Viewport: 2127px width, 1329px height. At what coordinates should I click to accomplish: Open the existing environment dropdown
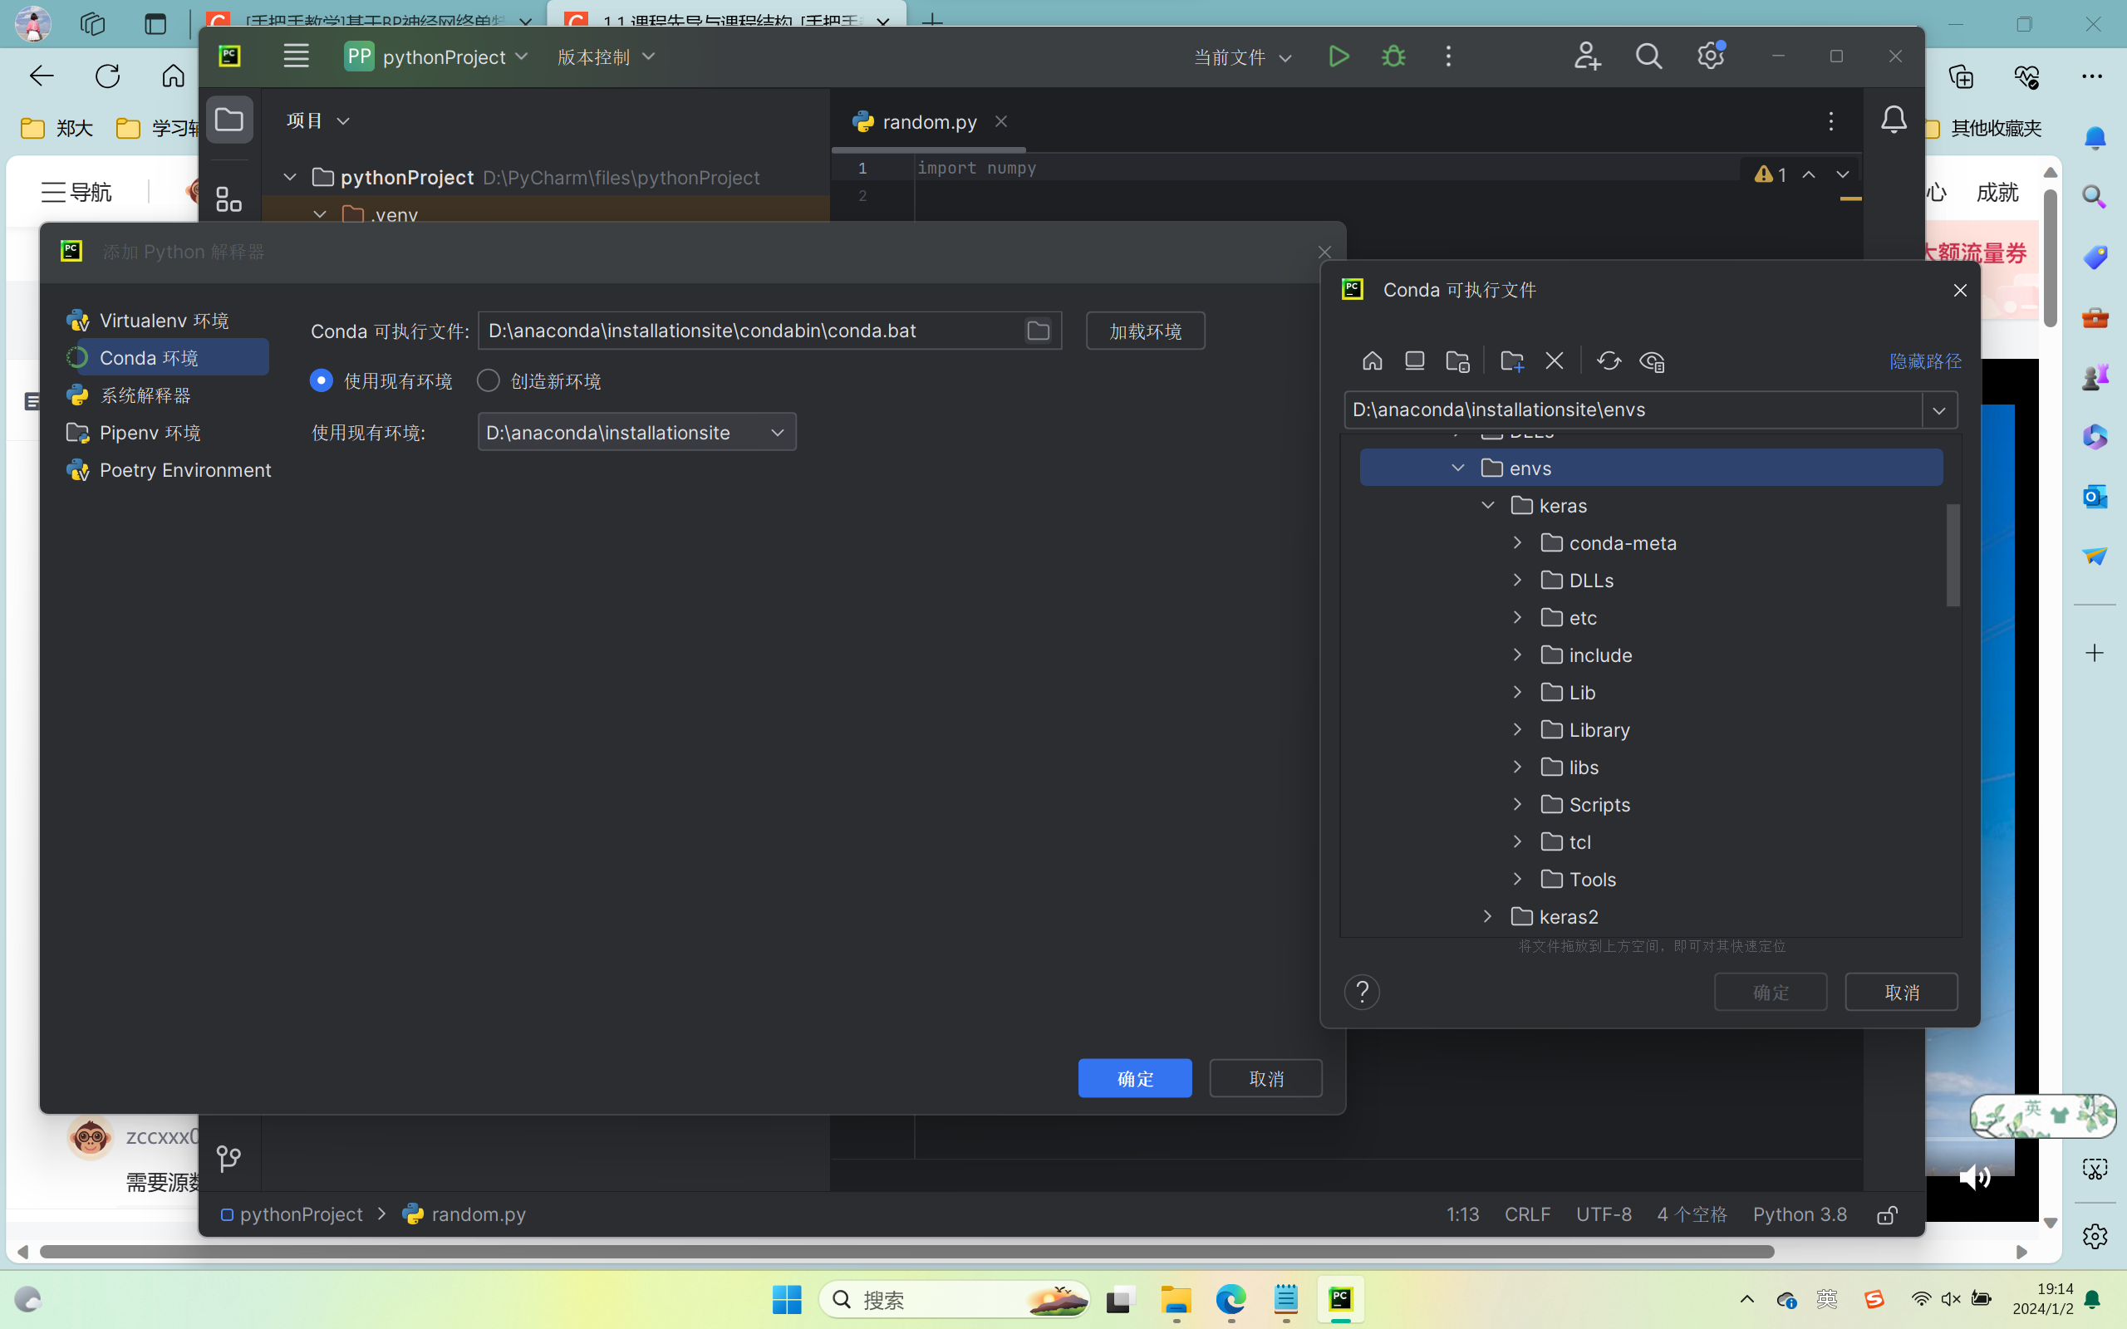point(636,433)
